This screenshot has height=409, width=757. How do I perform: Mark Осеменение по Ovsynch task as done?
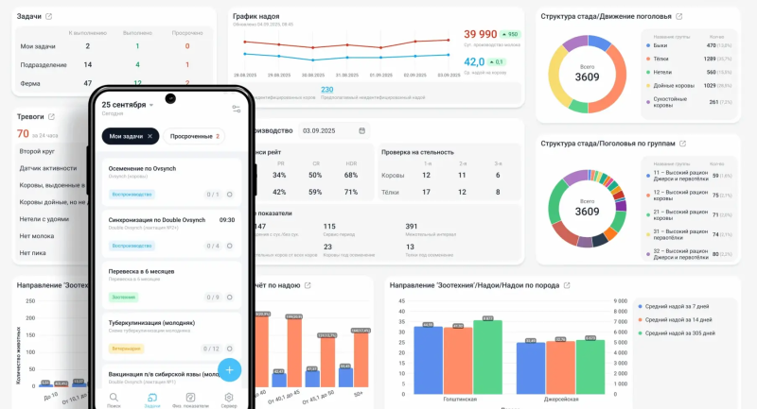230,195
